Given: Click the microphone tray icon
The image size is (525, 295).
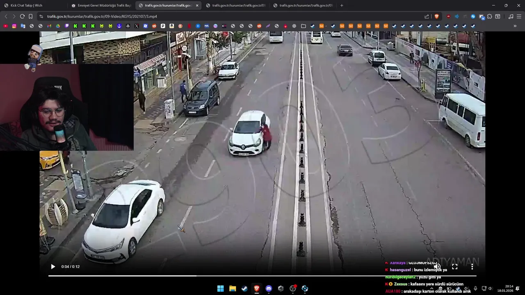Looking at the screenshot, I should click(475, 288).
